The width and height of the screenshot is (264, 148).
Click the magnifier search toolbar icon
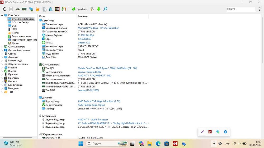pos(105,9)
